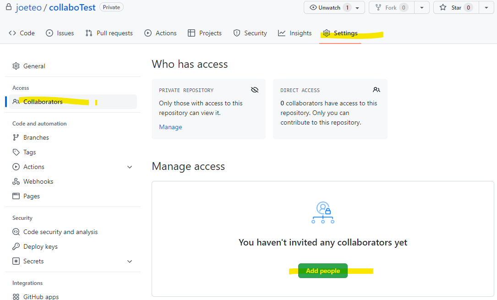Select Collaborators in the sidebar

tap(72, 102)
